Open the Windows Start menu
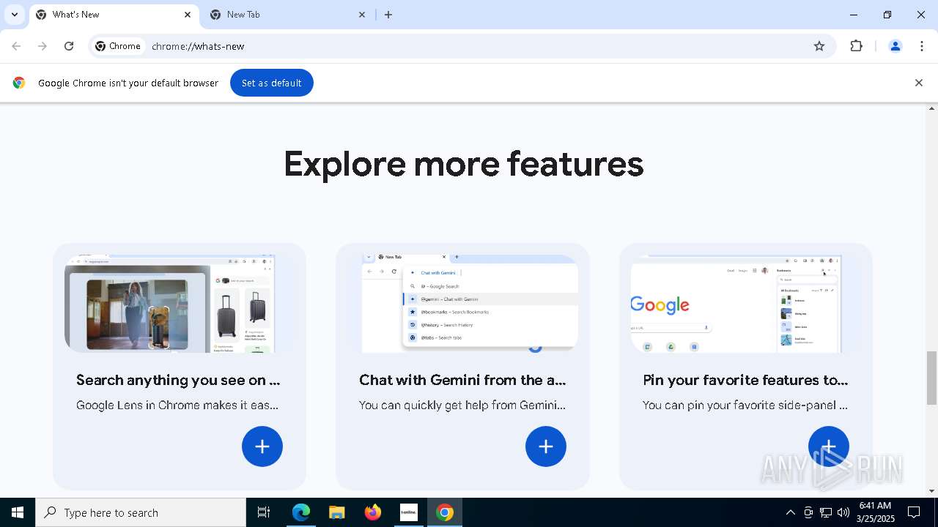 click(18, 512)
